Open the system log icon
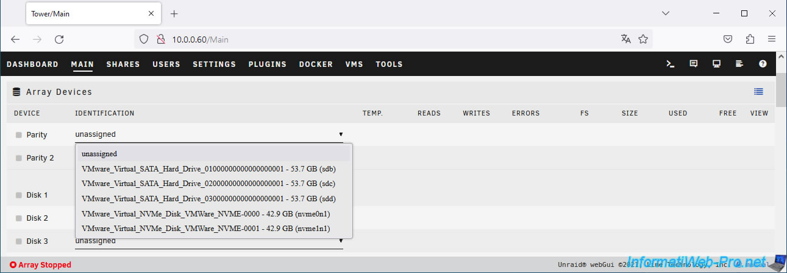This screenshot has height=273, width=787. coord(739,64)
